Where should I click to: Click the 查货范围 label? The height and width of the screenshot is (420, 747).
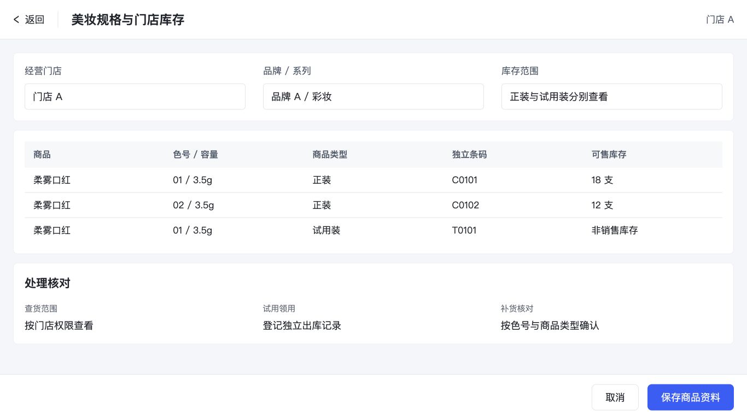(41, 308)
